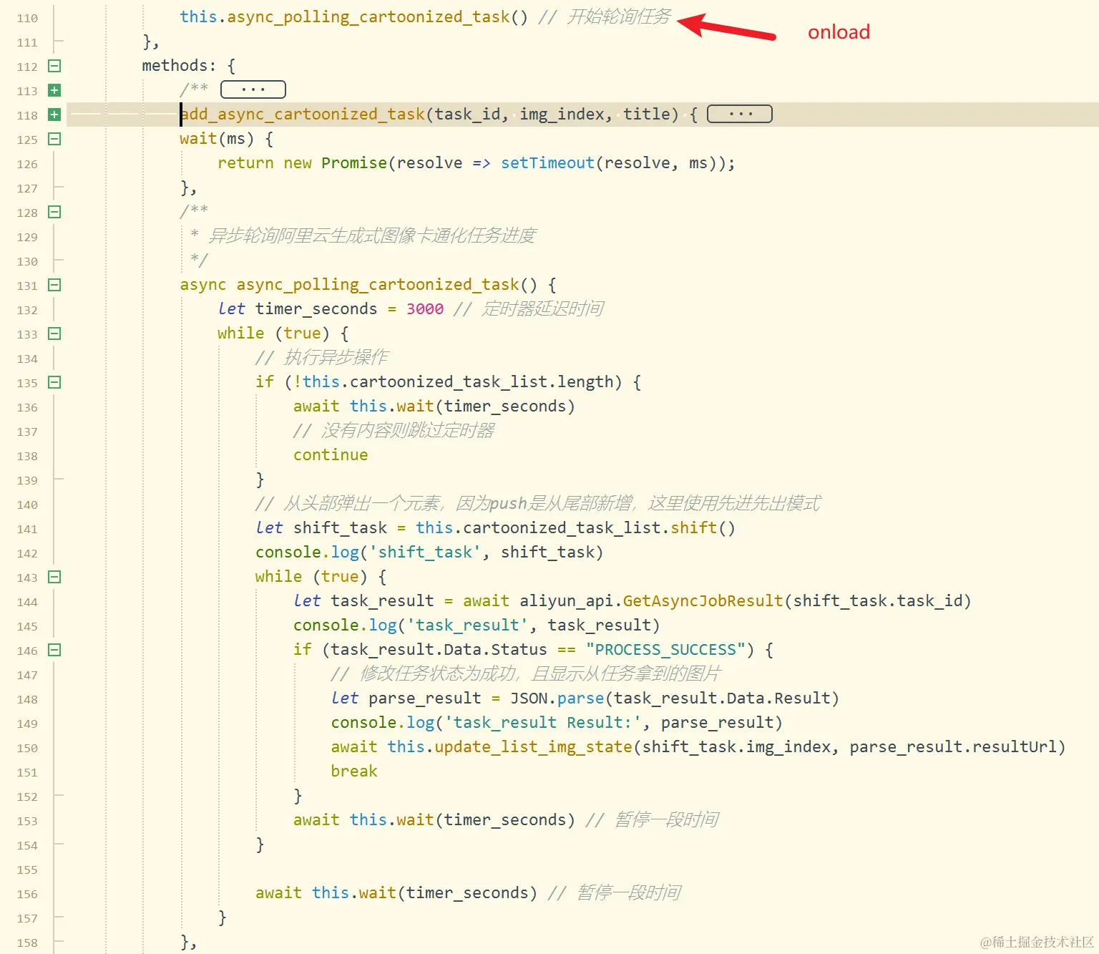Collapse the doc comment fold at line 128
This screenshot has height=954, width=1099.
[x=54, y=212]
